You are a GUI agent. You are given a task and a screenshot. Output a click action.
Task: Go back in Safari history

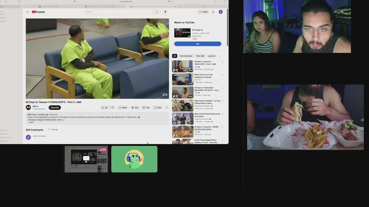26,1
